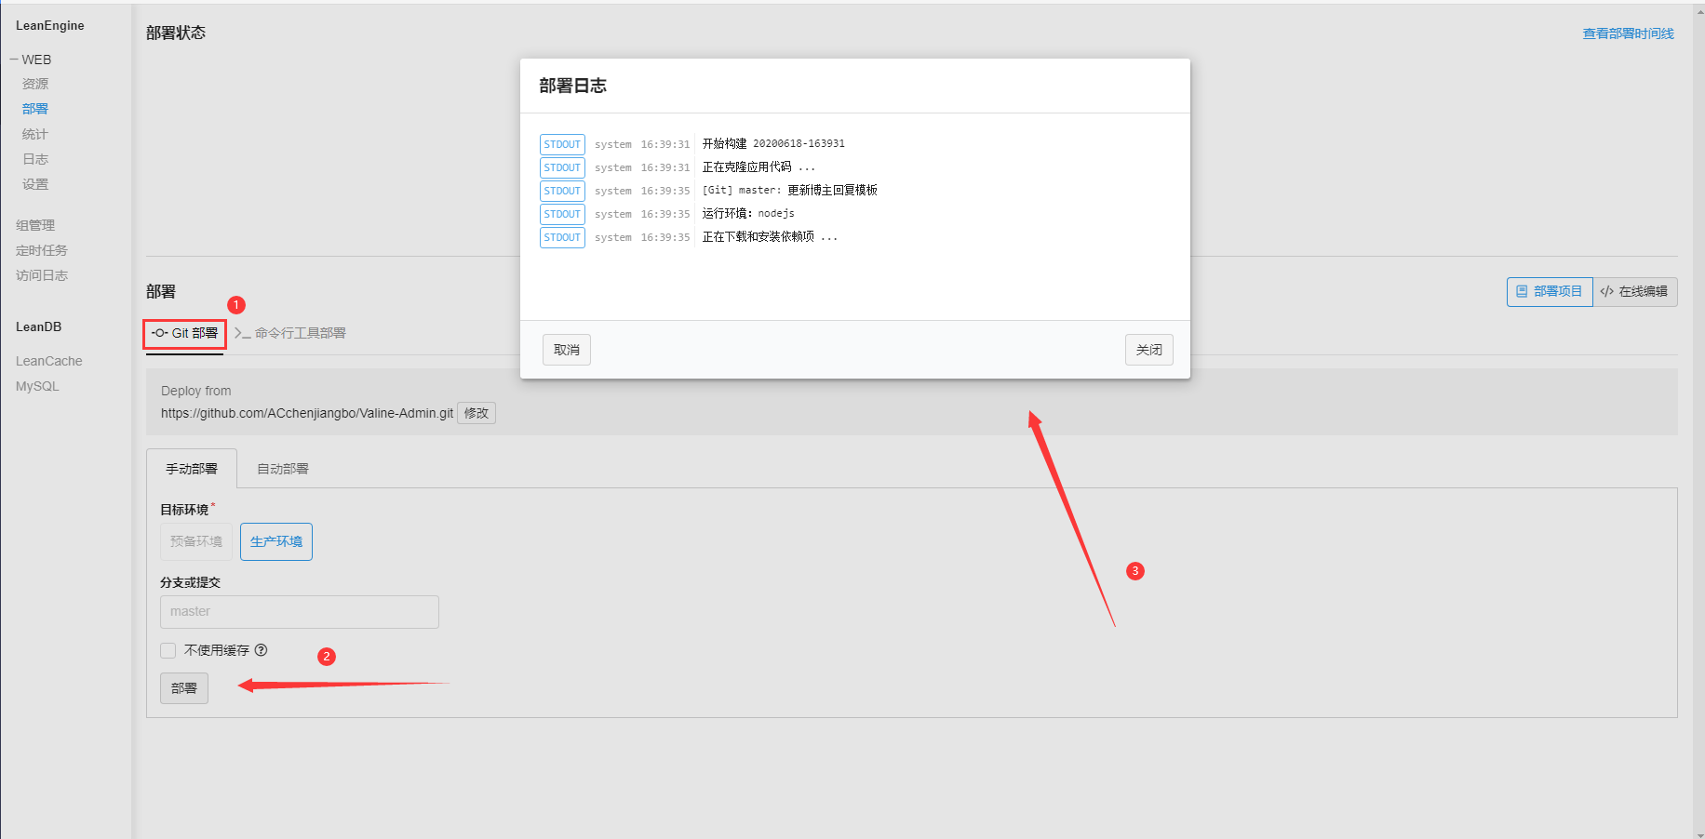Select 预备环境 as target environment

coord(196,541)
